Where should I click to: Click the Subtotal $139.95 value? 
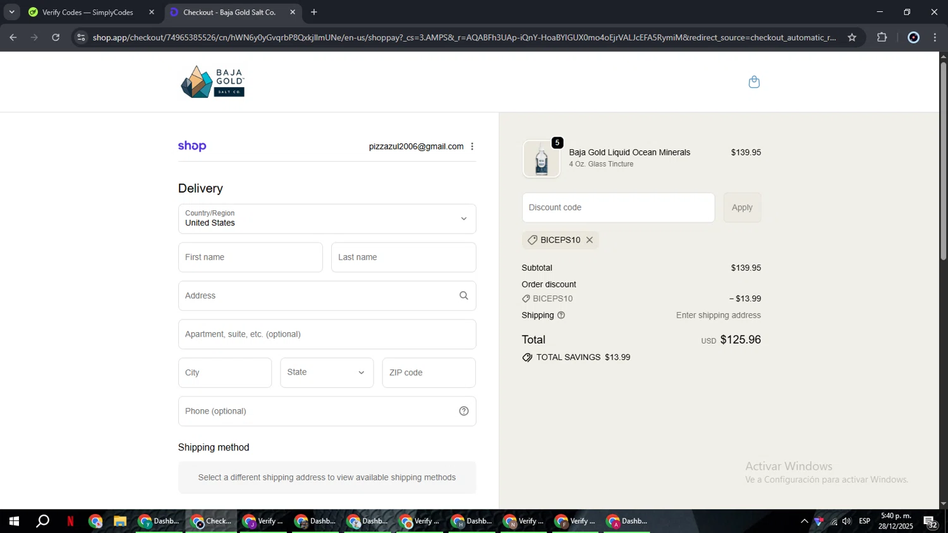[x=746, y=268]
